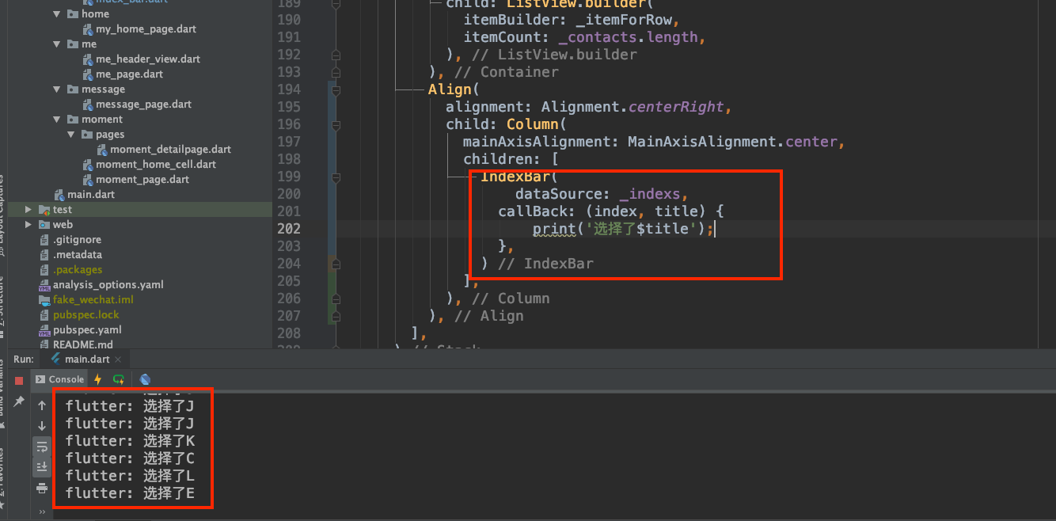Click the down arrow in console gutter
This screenshot has height=521, width=1056.
click(42, 426)
